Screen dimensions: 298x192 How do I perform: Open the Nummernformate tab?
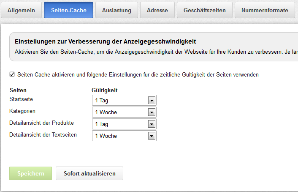pyautogui.click(x=265, y=10)
